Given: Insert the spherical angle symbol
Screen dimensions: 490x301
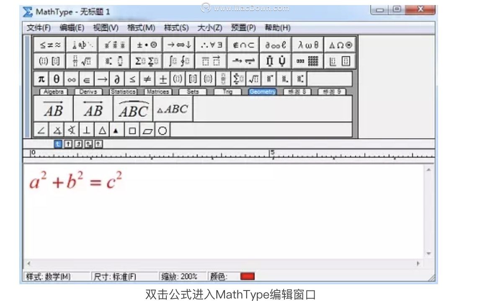Looking at the screenshot, I should 72,130.
